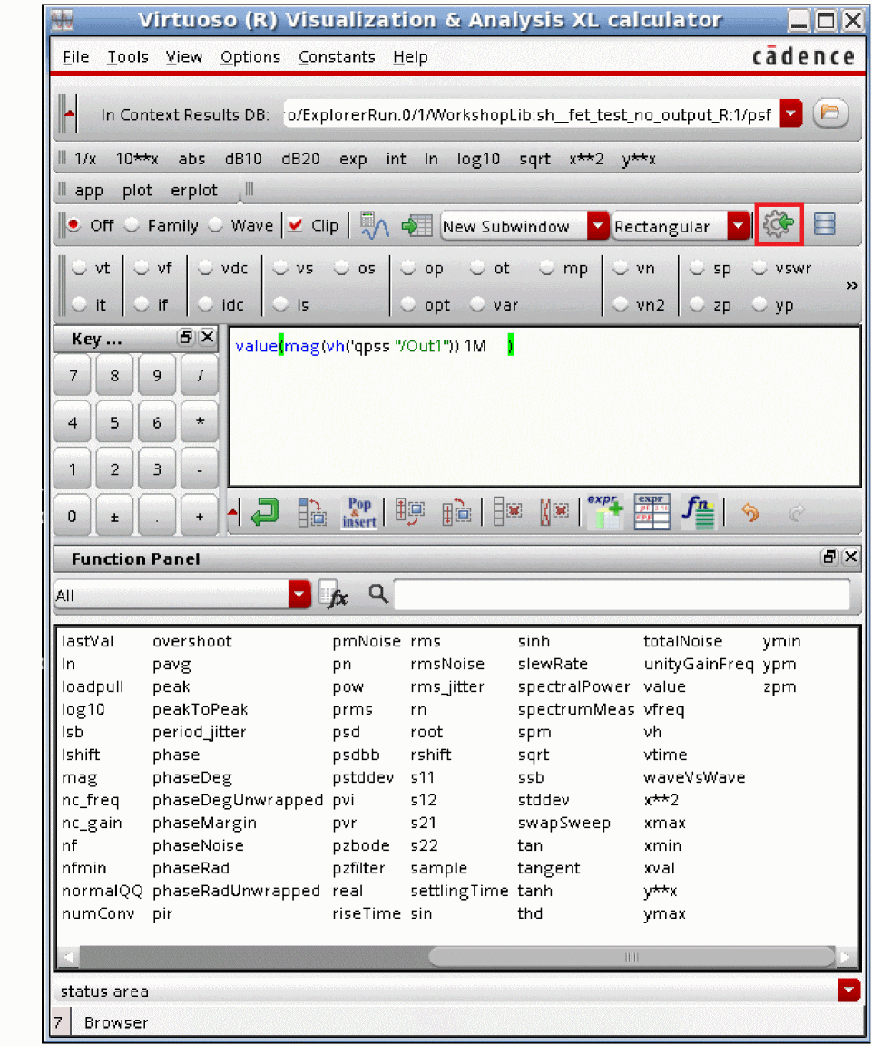Click the sqrt function button

[534, 159]
